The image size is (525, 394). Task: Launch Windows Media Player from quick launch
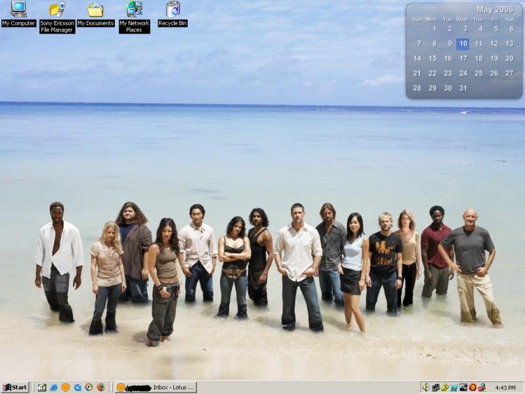click(89, 387)
